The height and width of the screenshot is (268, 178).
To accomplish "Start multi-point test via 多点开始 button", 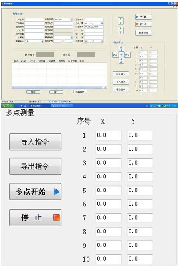I will pos(35,191).
